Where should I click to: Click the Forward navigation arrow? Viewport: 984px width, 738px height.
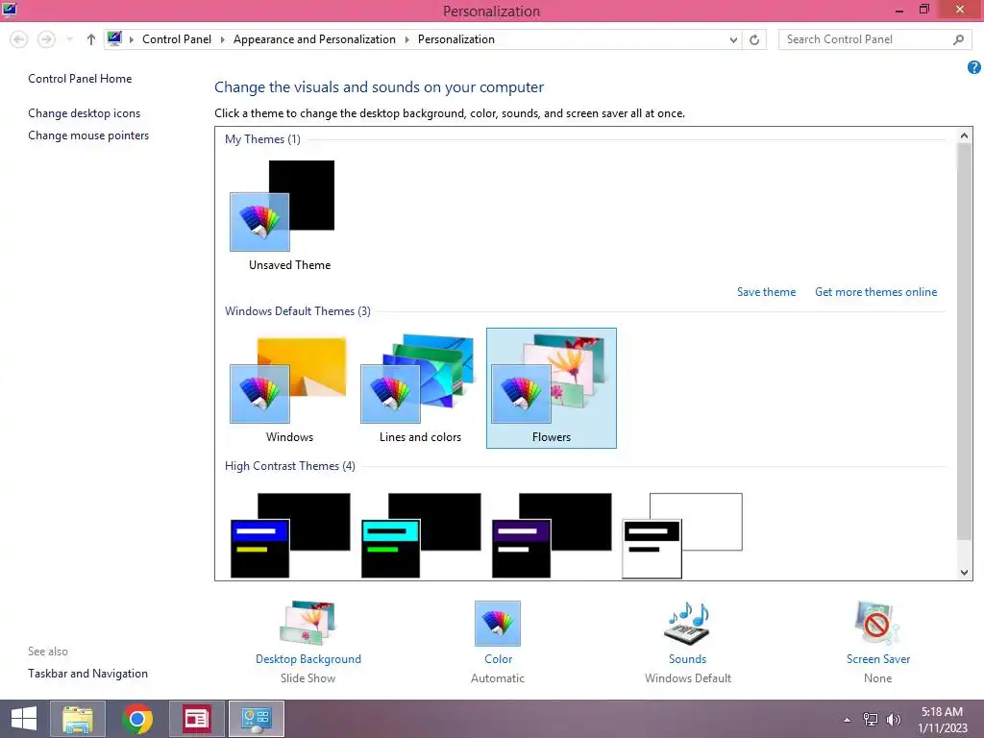coord(46,39)
